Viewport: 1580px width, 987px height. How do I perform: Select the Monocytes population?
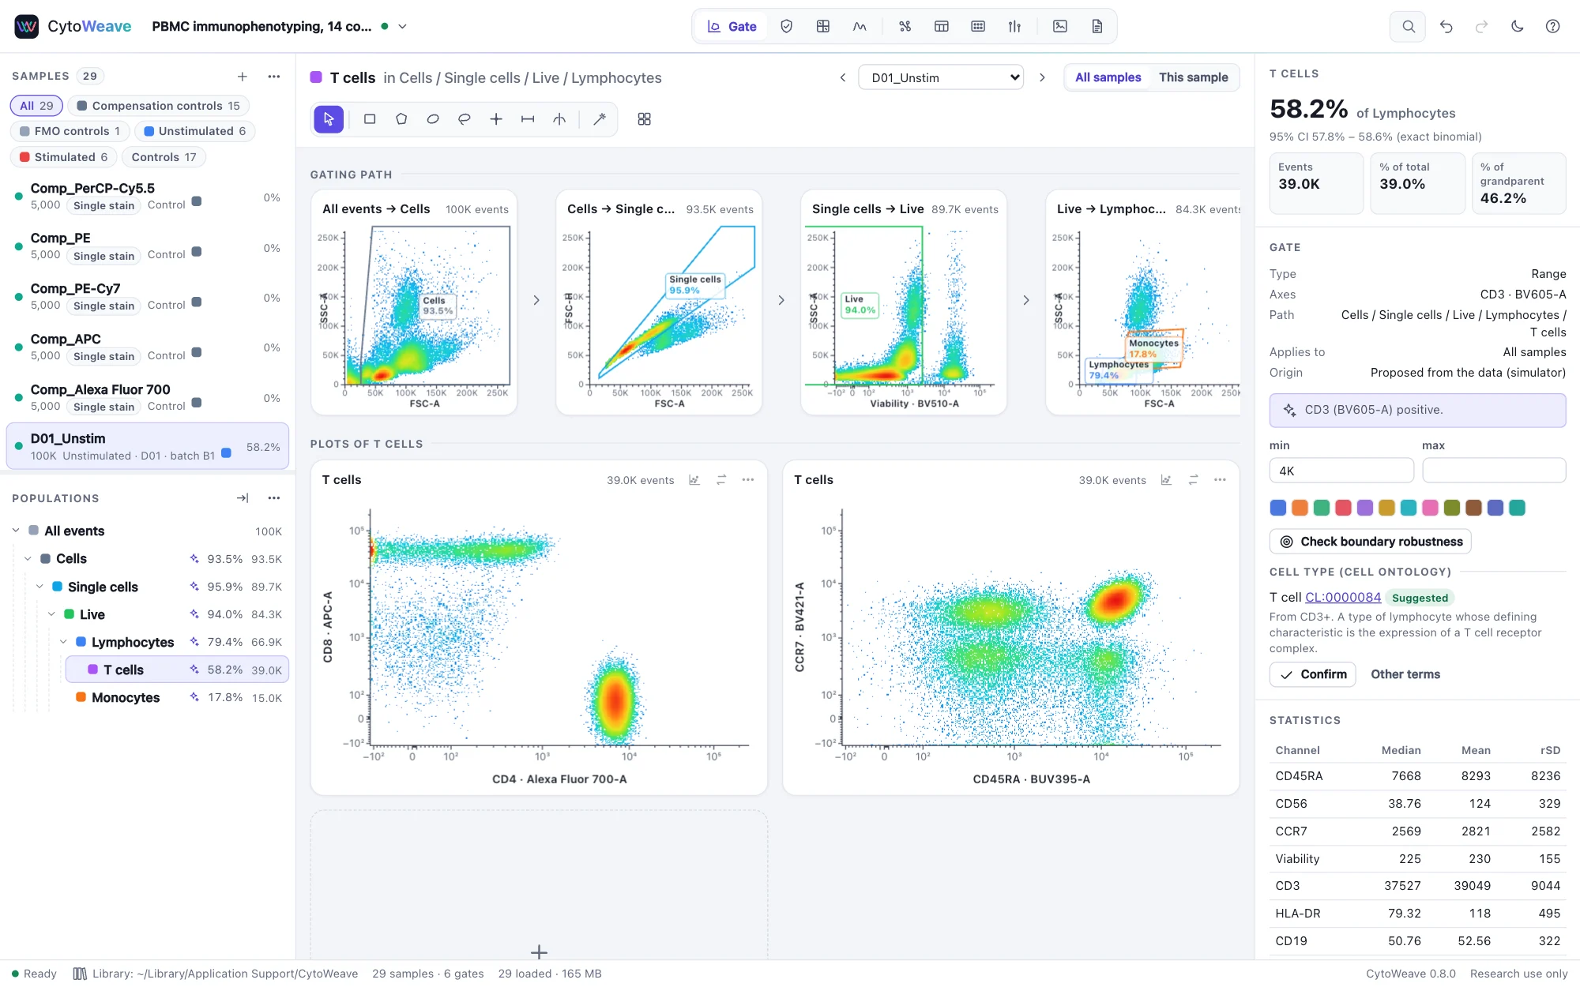(179, 697)
